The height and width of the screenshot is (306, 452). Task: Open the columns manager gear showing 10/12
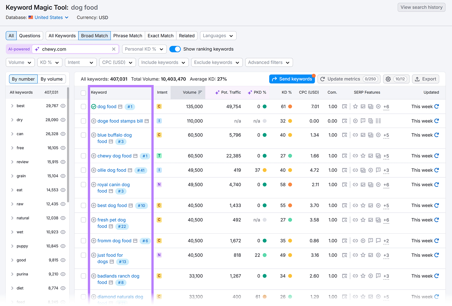tap(388, 79)
